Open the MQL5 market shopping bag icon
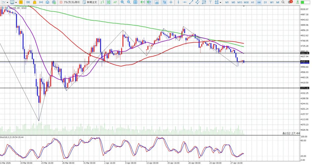Image resolution: width=312 pixels, height=165 pixels. [x=35, y=2]
